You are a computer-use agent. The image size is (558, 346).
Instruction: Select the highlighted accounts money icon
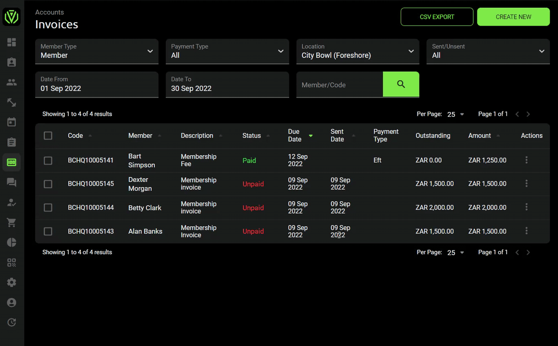pos(12,162)
